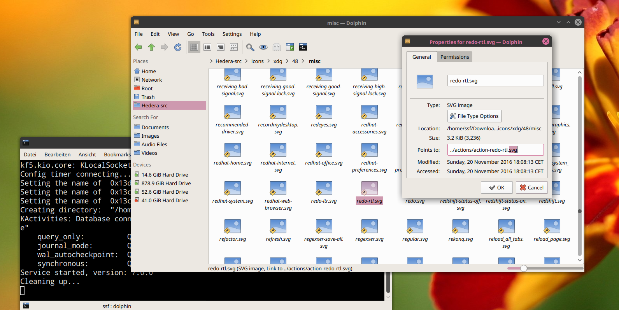Viewport: 619px width, 310px height.
Task: Go up to the parent folder
Action: pos(151,47)
